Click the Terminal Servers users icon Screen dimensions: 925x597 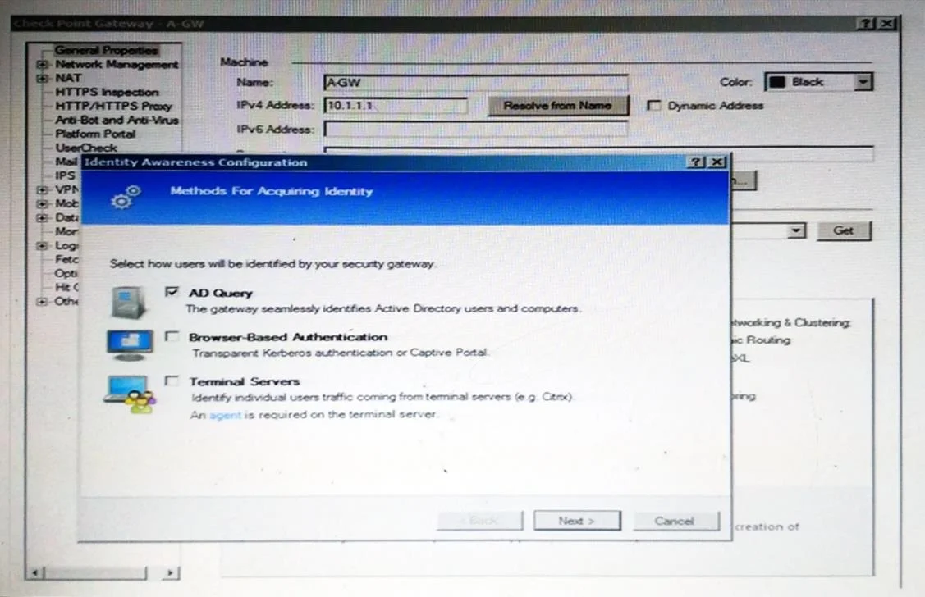[131, 394]
